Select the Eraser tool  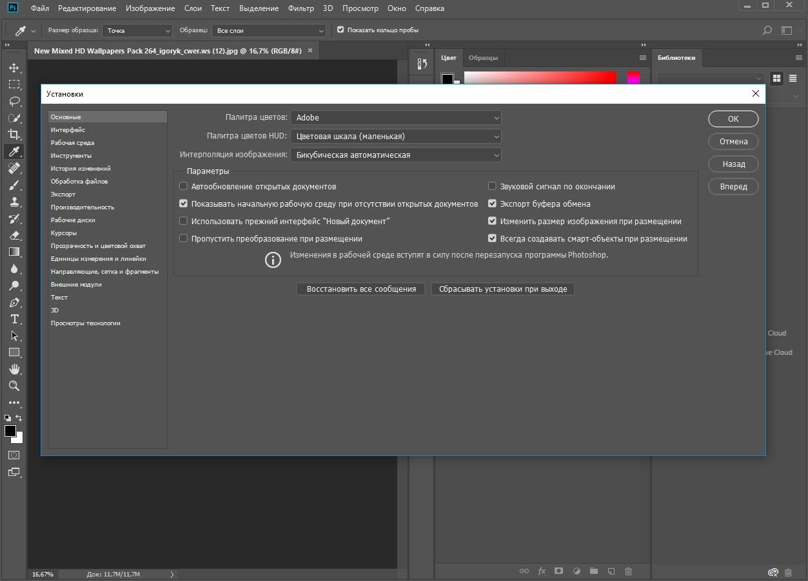(14, 235)
